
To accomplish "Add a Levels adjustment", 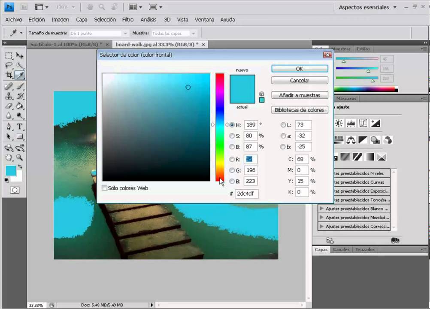I will click(351, 123).
